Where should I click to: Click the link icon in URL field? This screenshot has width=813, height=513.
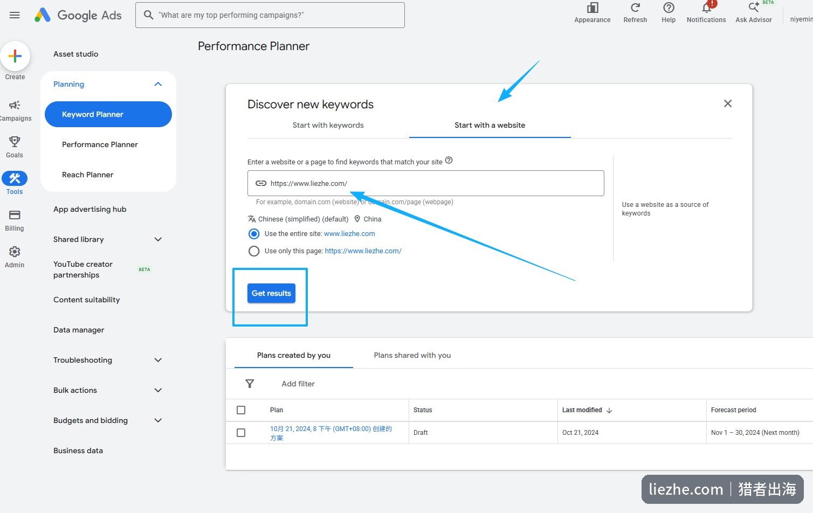pos(261,183)
